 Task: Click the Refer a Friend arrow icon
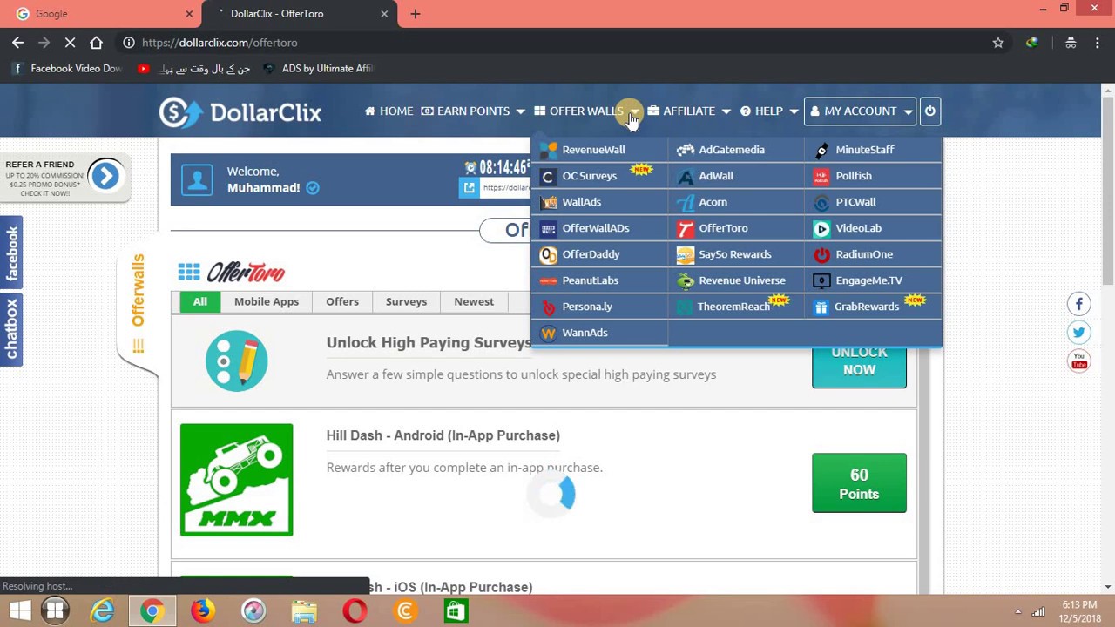pyautogui.click(x=105, y=176)
